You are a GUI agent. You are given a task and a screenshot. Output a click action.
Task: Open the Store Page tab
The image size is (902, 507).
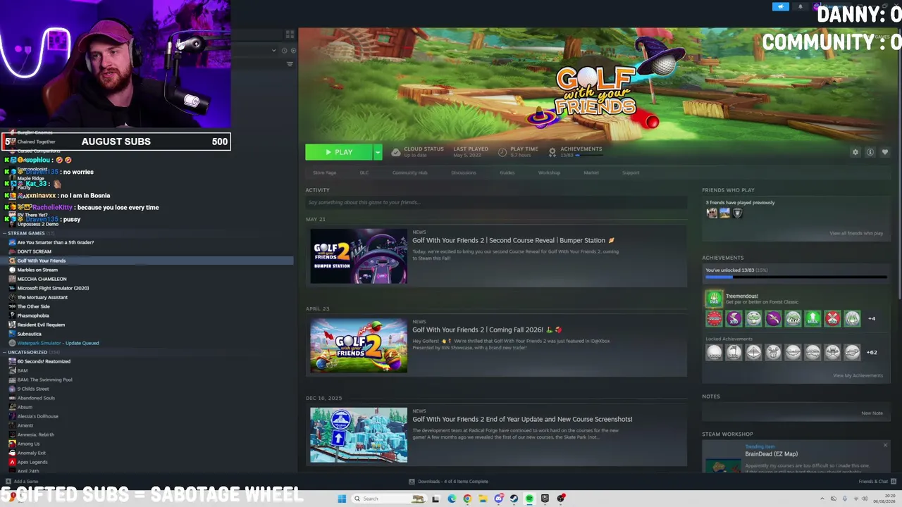coord(325,173)
